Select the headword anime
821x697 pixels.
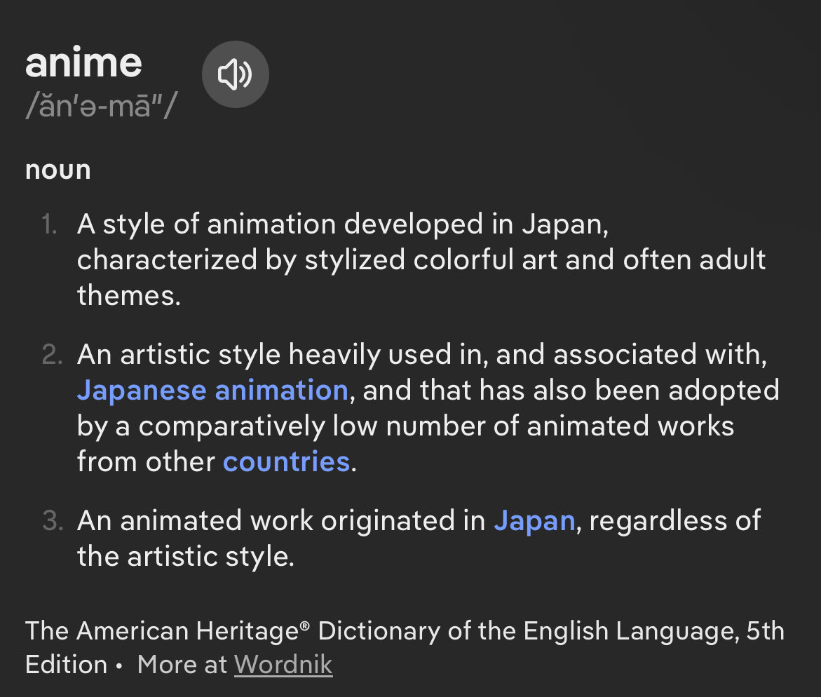coord(83,63)
